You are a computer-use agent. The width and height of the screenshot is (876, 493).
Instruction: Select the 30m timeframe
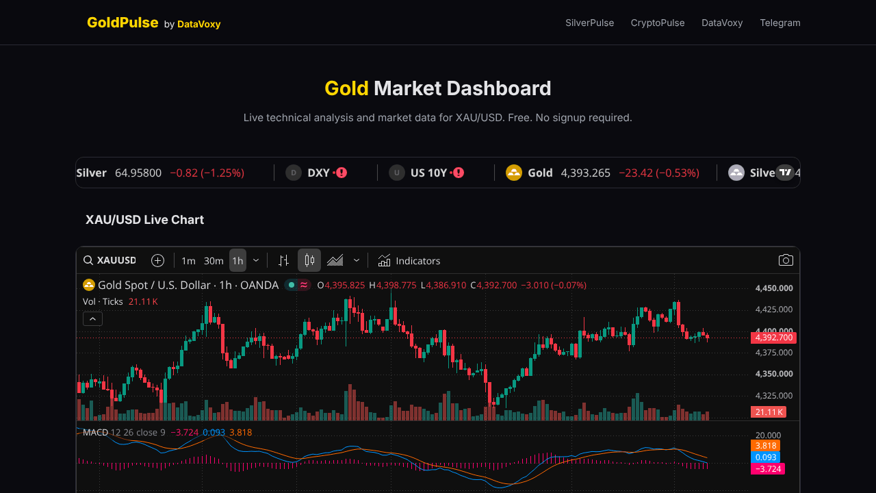(214, 260)
